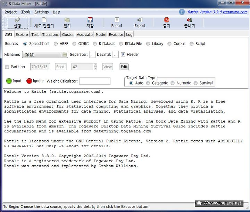The image size is (250, 212).
Task: Switch to the Data tab
Action: click(x=8, y=34)
